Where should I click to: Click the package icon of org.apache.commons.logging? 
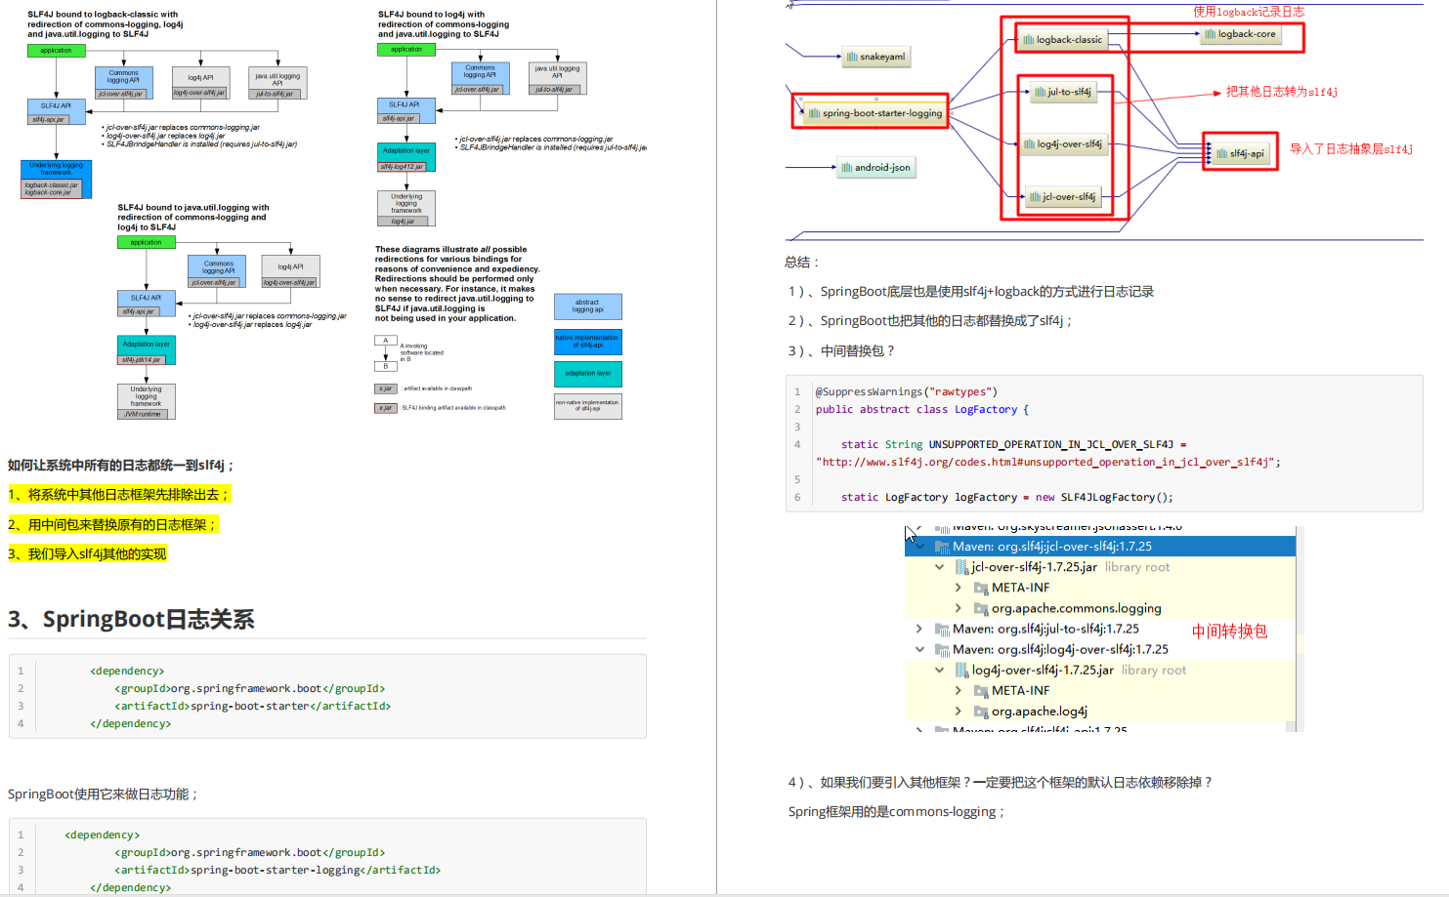(x=981, y=608)
